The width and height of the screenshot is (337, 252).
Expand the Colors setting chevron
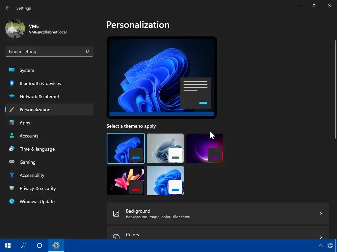coord(321,237)
